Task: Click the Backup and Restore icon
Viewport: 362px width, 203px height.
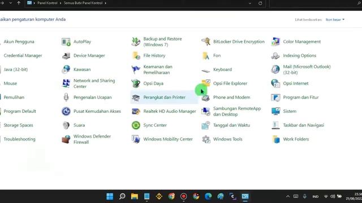Action: click(136, 42)
